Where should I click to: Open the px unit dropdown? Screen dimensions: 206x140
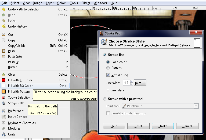[x=140, y=83]
